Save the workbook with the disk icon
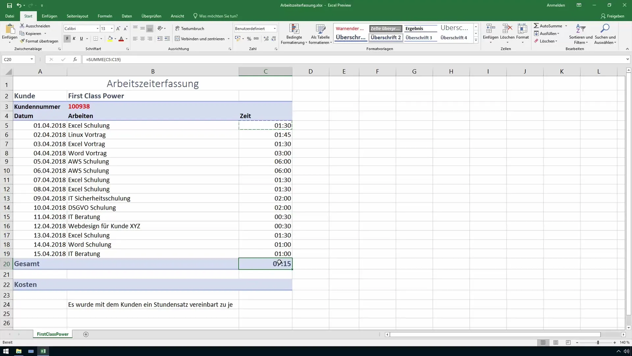Screen dimensions: 632x356 (9, 5)
